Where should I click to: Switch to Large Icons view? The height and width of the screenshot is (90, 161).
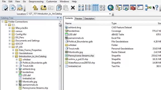pos(81,7)
